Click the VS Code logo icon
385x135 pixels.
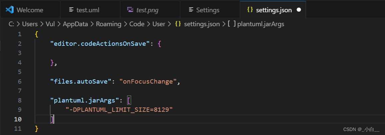(x=9, y=10)
